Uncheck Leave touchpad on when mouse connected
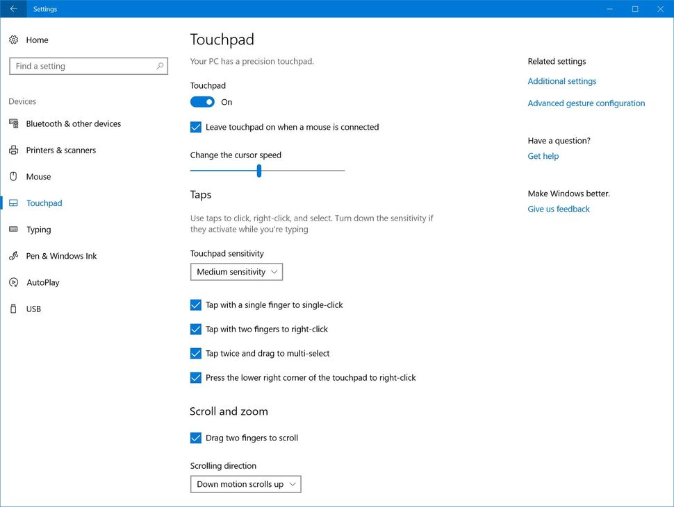This screenshot has width=674, height=507. (x=196, y=128)
